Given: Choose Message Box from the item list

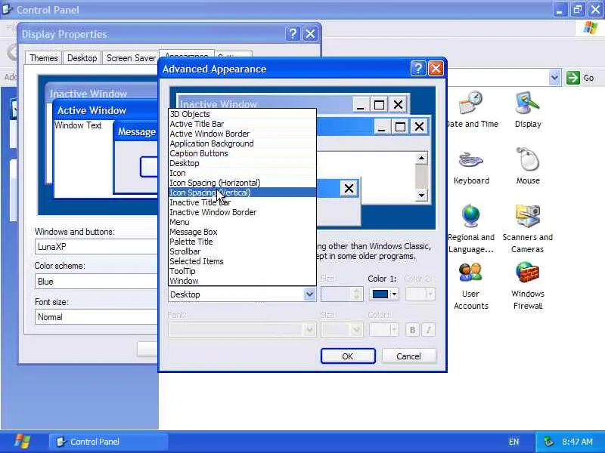Looking at the screenshot, I should point(242,232).
